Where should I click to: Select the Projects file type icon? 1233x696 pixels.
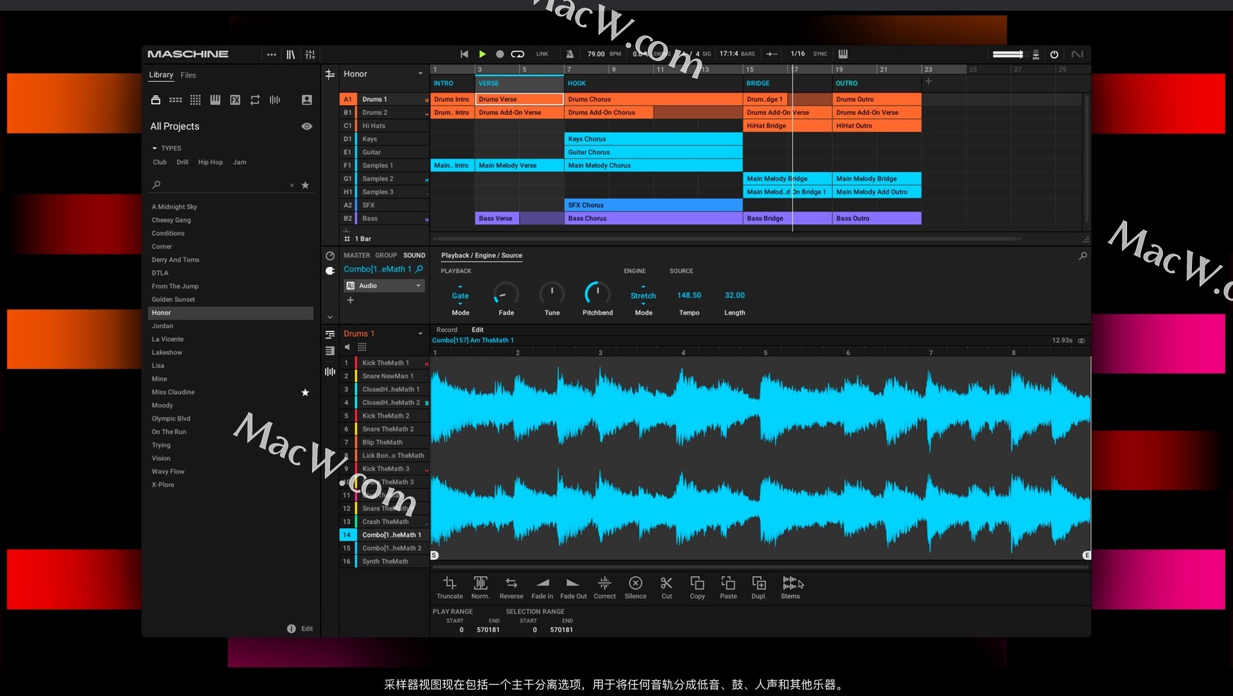155,100
